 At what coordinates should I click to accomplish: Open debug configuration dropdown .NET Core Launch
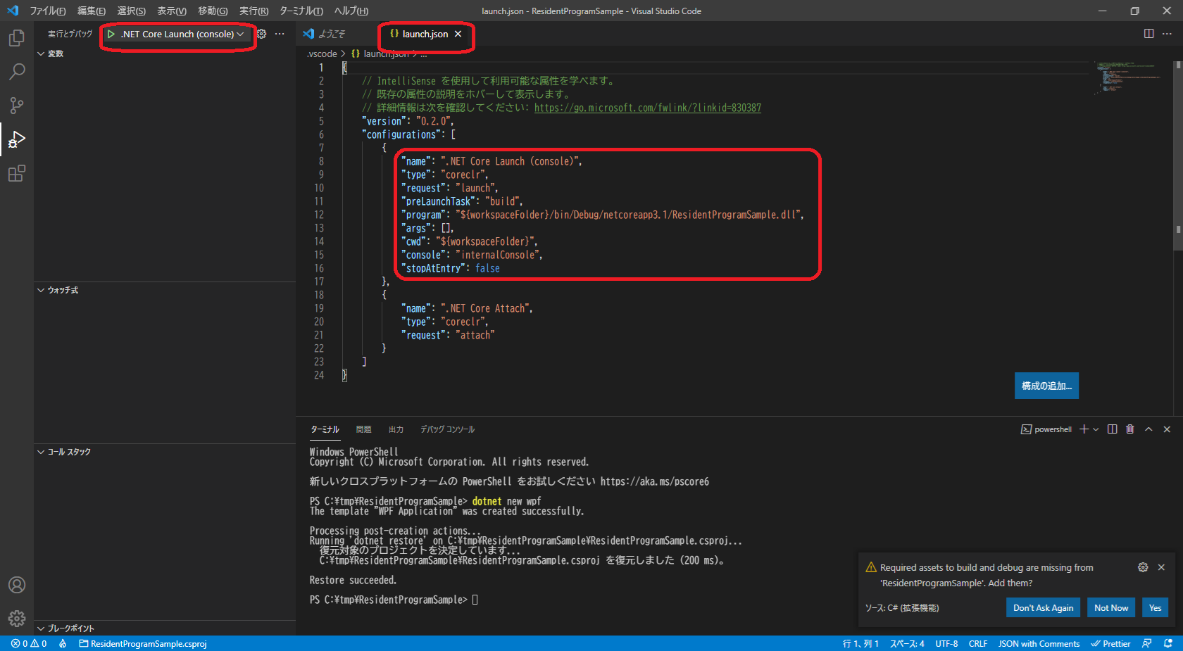179,34
